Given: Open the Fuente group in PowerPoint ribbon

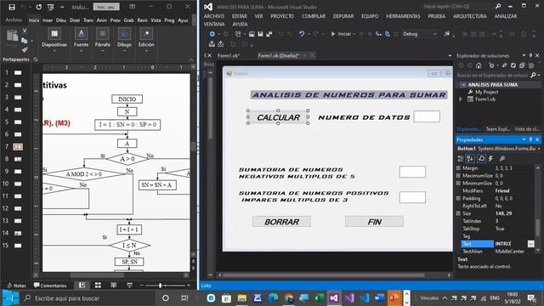Looking at the screenshot, I should pos(81,40).
